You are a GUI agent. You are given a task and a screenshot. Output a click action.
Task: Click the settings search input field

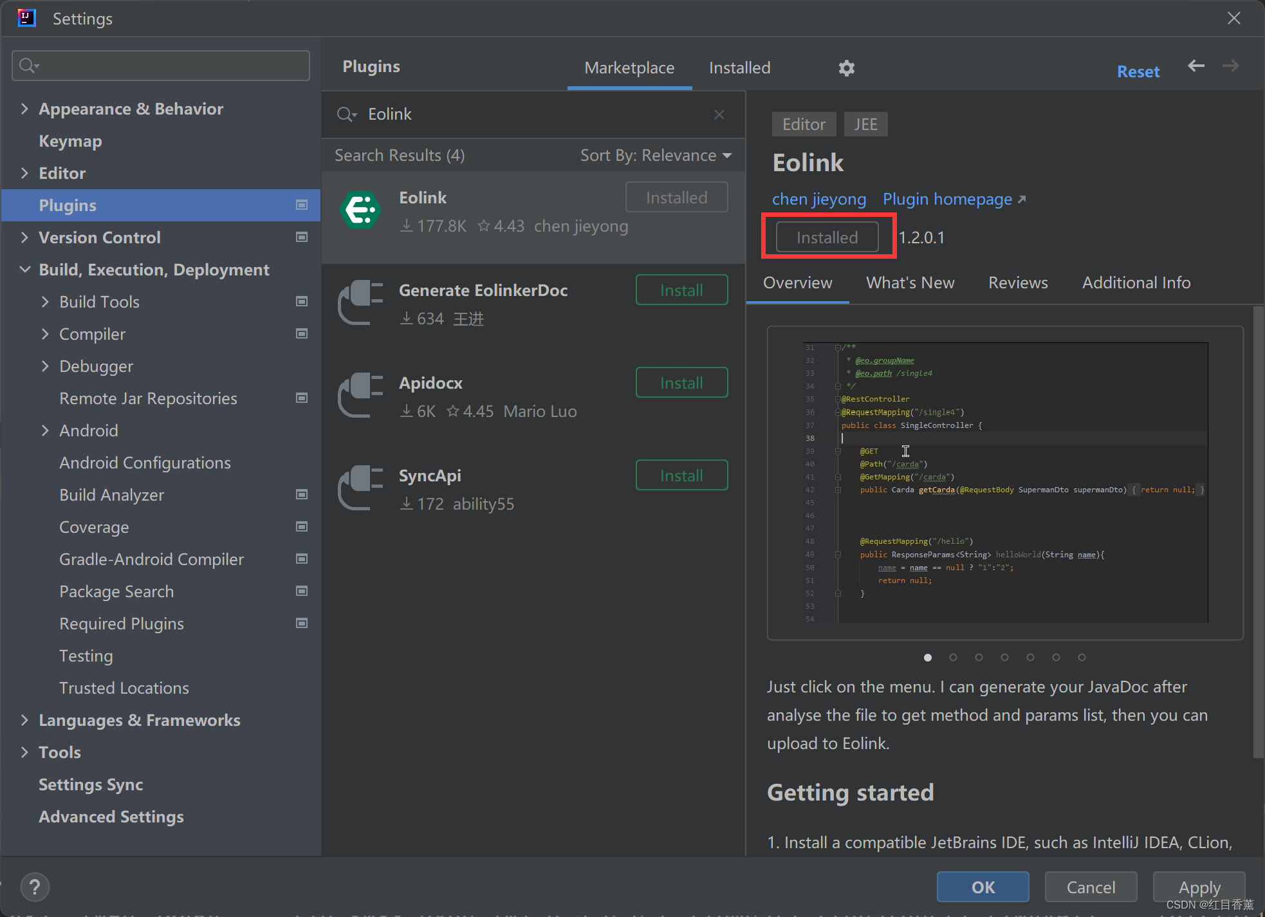(167, 66)
